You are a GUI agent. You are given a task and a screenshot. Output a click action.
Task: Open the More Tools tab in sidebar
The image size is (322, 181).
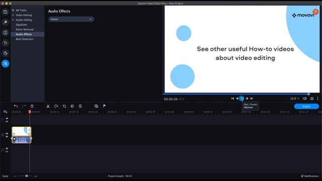coord(6,64)
